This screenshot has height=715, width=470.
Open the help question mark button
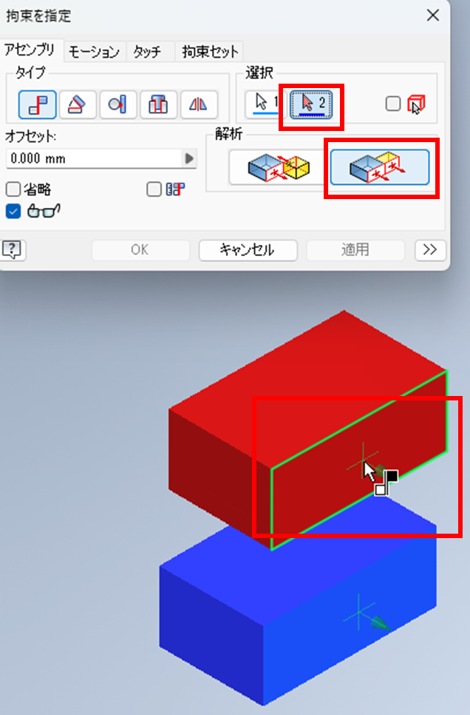coord(13,249)
